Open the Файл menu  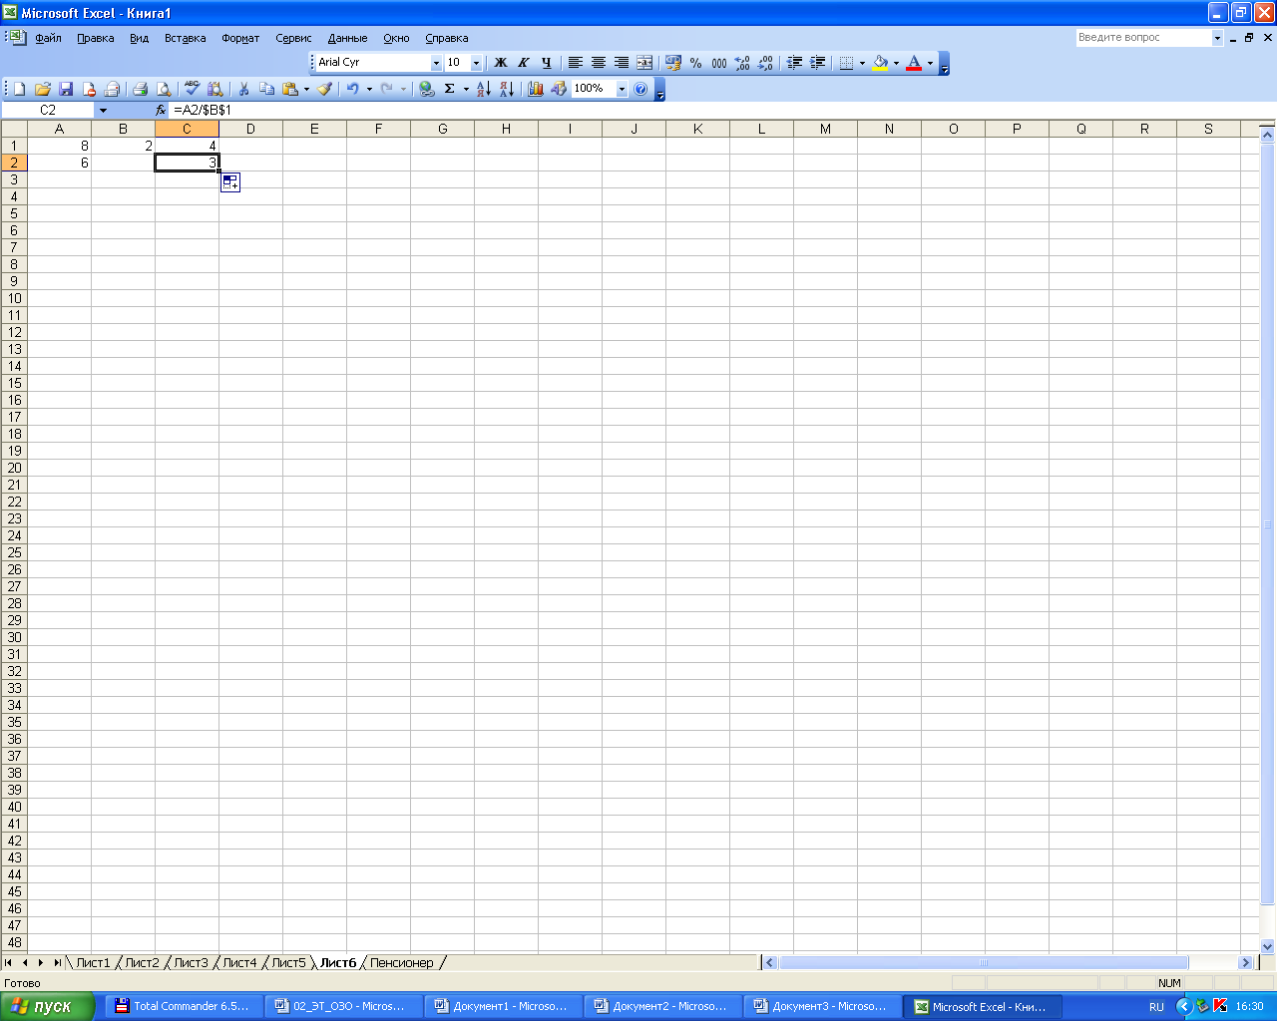[x=48, y=38]
